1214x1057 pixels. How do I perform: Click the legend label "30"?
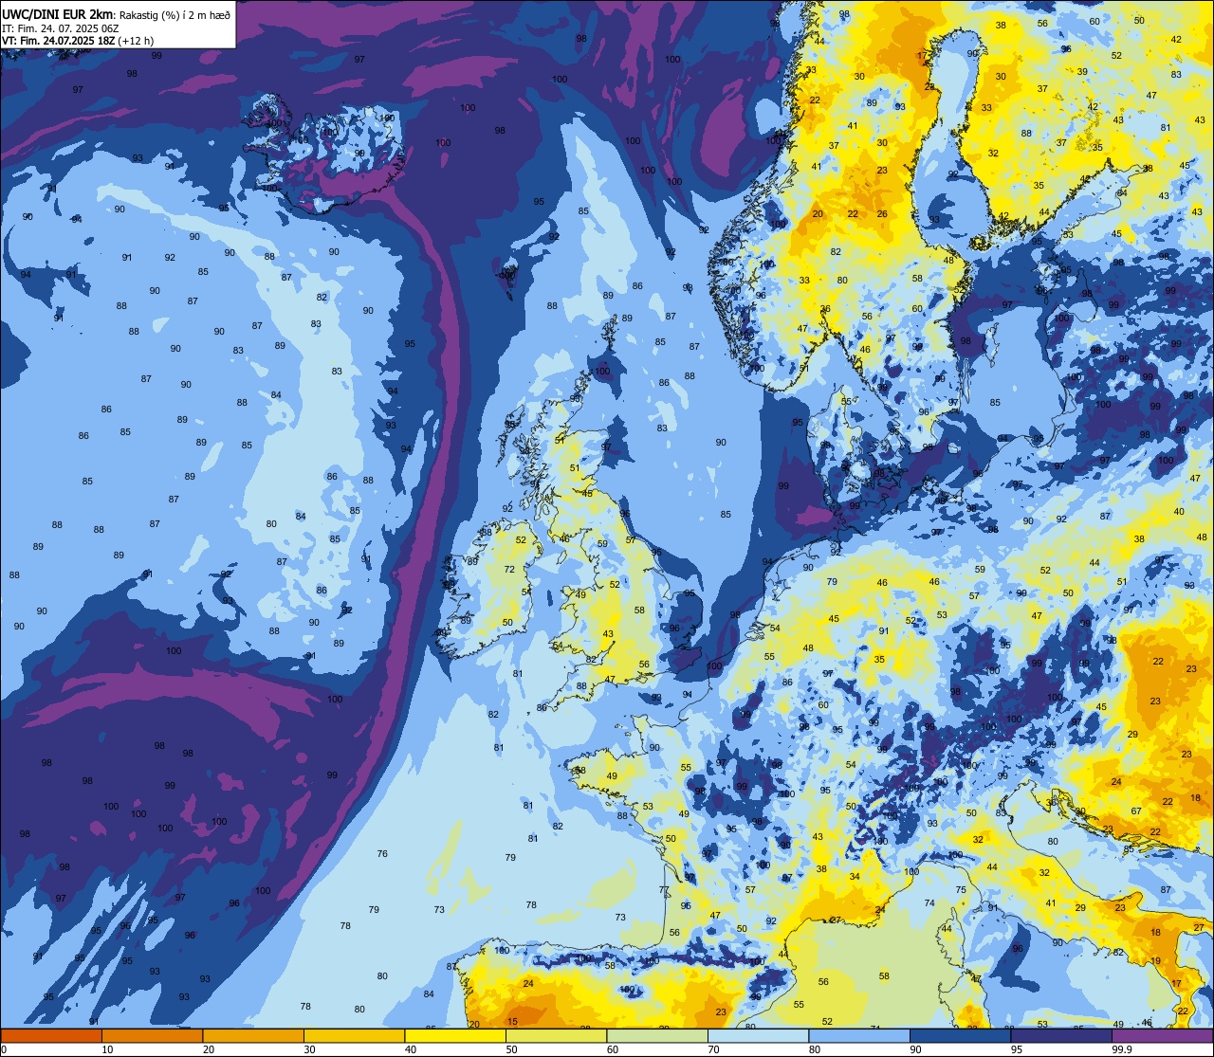(x=309, y=1049)
